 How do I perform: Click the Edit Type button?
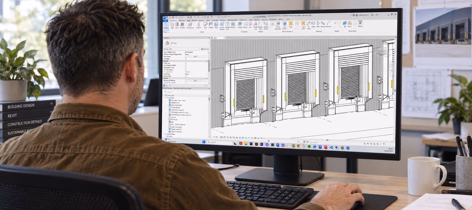coord(205,49)
